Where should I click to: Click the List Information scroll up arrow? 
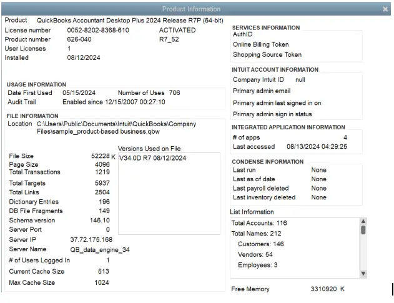click(x=363, y=221)
